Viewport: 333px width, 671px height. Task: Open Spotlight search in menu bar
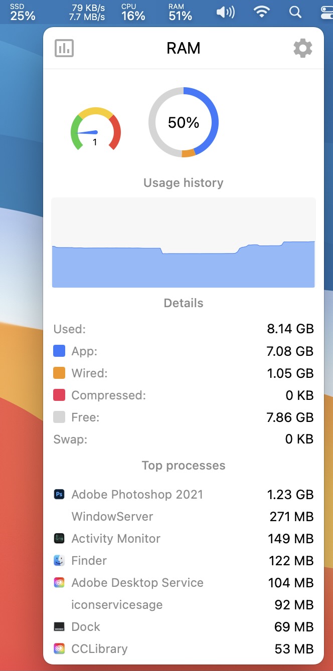pyautogui.click(x=295, y=12)
